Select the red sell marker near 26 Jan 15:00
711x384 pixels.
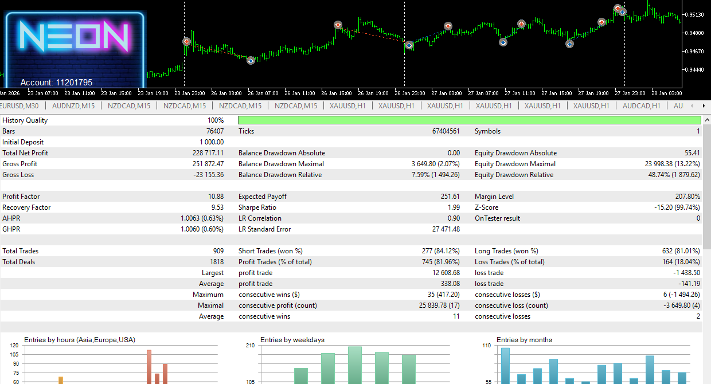pyautogui.click(x=338, y=25)
